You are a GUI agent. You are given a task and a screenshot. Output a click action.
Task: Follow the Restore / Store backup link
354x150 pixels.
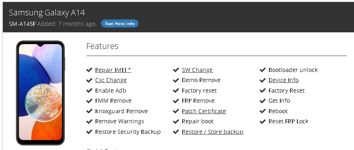(x=213, y=132)
